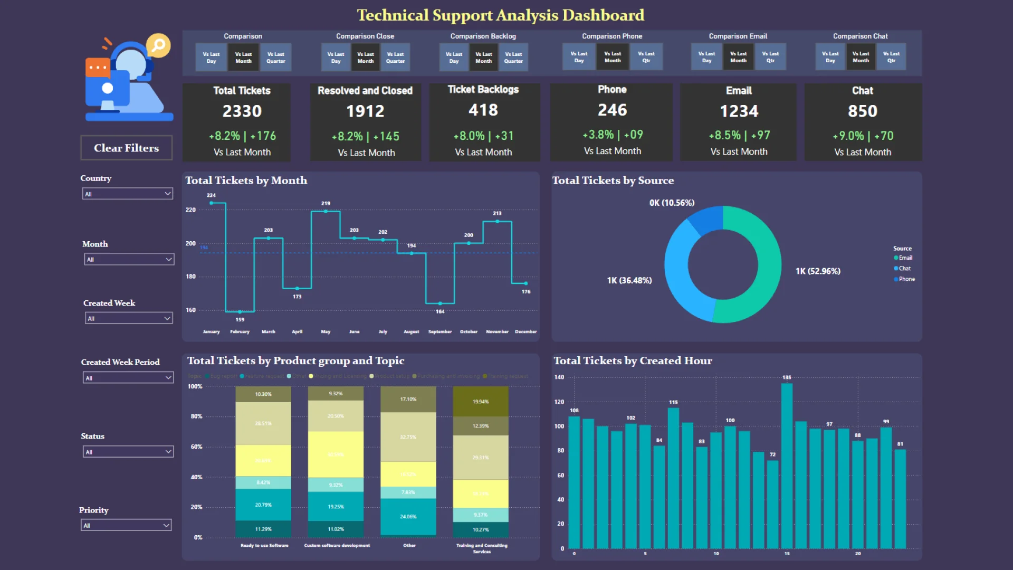Open the Country filter dropdown
The image size is (1013, 570).
[x=128, y=194]
